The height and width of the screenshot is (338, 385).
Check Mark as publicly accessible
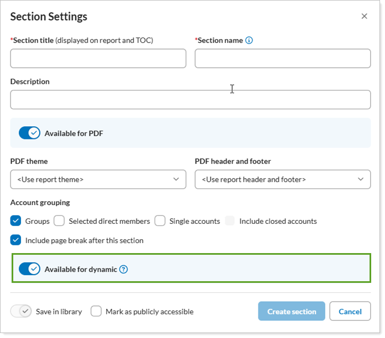coord(96,312)
